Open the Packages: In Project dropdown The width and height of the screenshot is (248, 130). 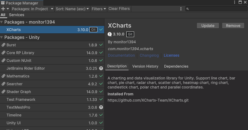pos(32,9)
